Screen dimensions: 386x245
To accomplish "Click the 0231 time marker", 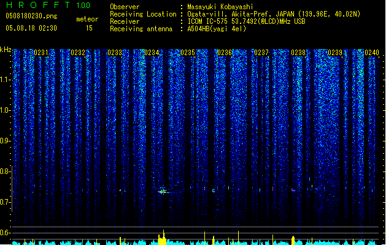I will (41, 53).
